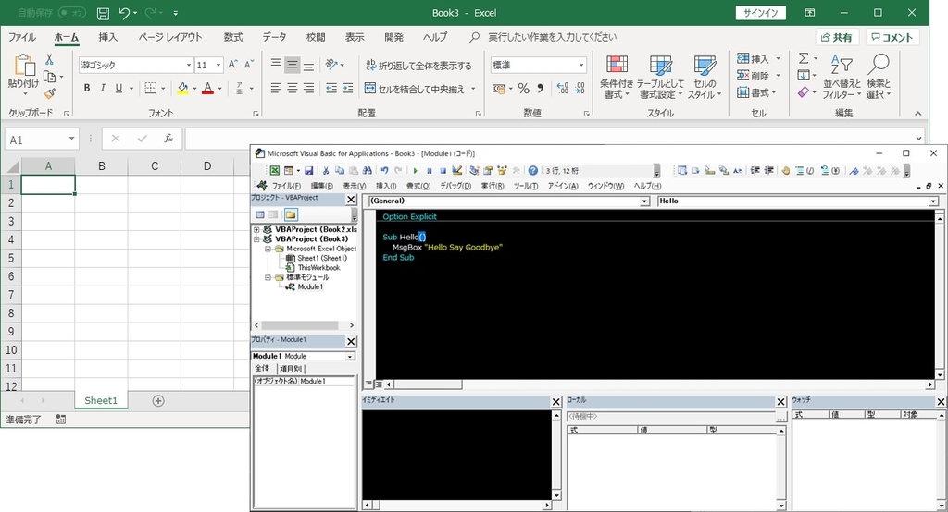Click the Toggle Breakpoint hand icon
Viewport: 948px width, 512px height.
click(x=785, y=171)
